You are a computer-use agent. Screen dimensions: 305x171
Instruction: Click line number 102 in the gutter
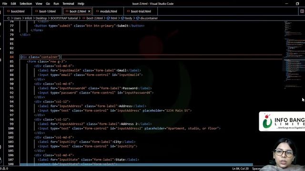[11, 137]
